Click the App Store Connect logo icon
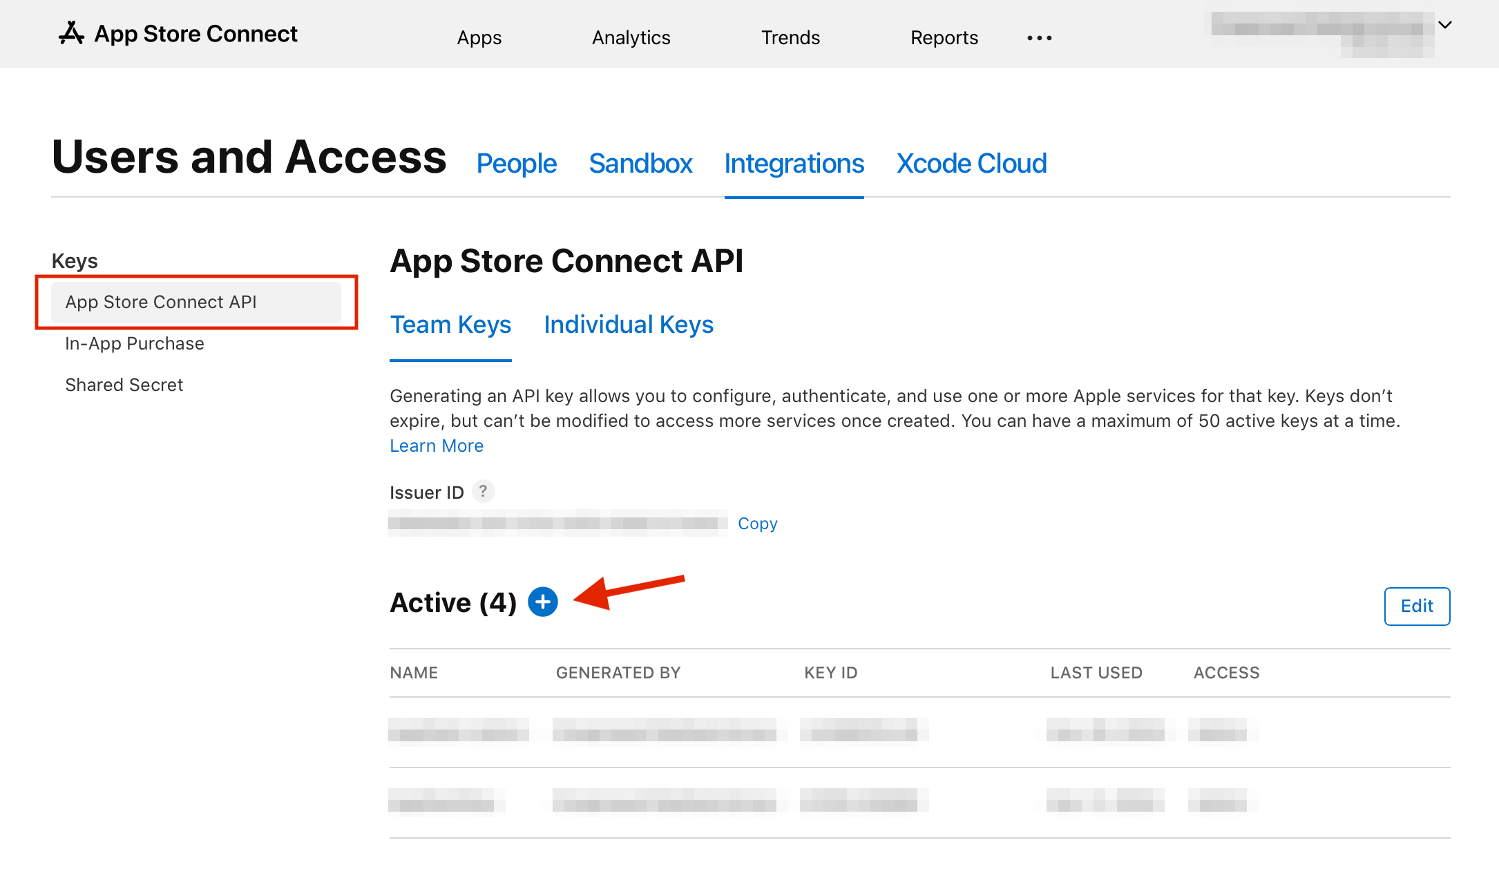Viewport: 1499px width, 887px height. (71, 33)
